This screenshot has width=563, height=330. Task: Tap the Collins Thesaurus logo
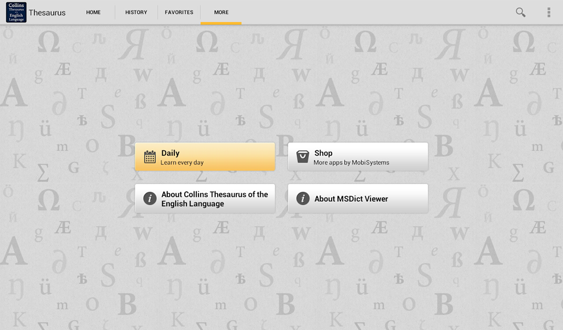(x=15, y=12)
